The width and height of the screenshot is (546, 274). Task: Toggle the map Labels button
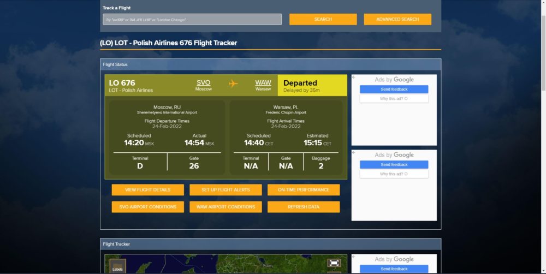[118, 266]
